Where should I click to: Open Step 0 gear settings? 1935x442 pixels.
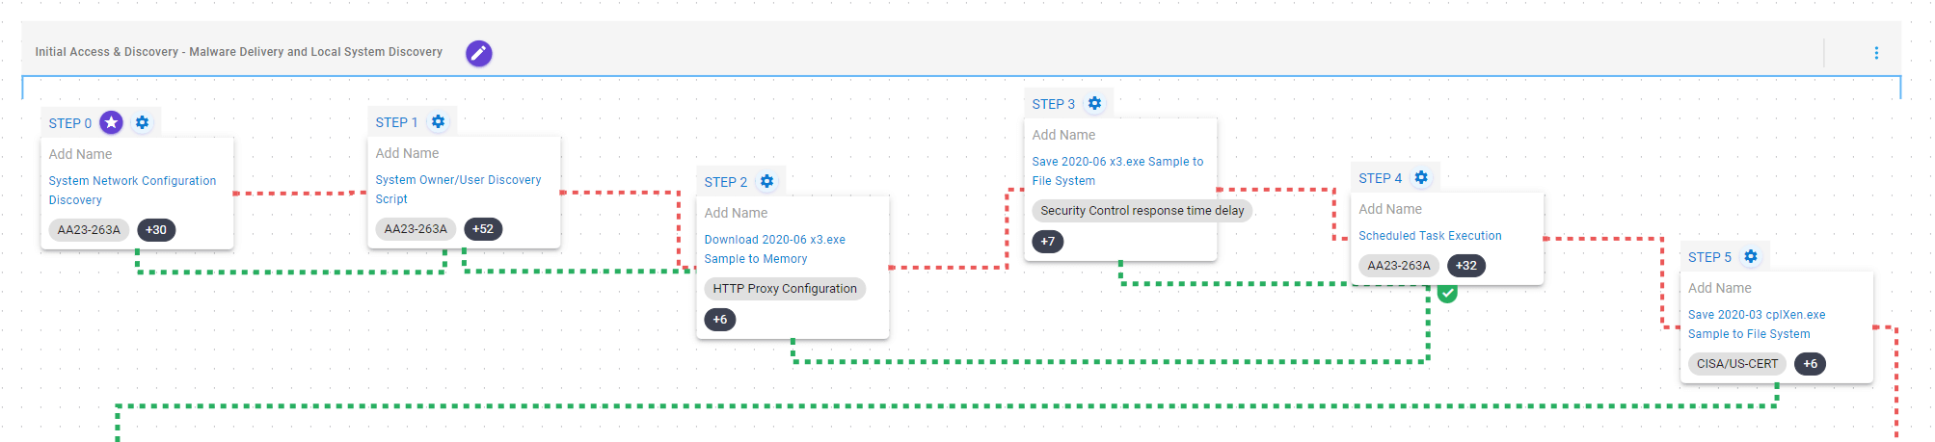coord(143,122)
